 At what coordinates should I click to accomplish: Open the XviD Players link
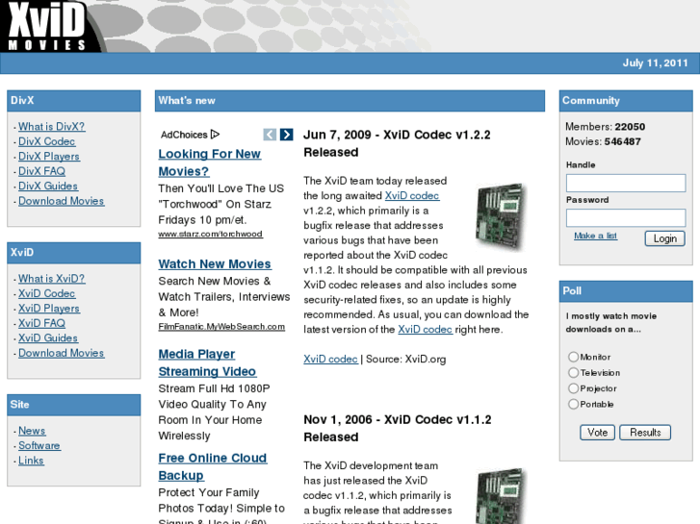[x=49, y=309]
